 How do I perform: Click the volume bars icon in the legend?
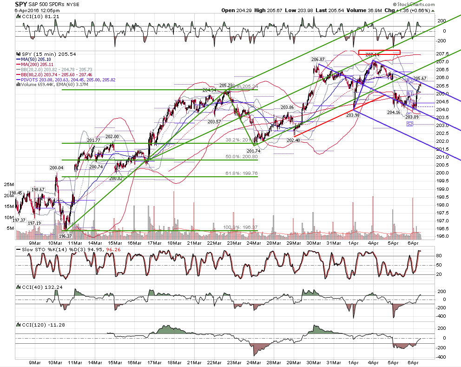point(19,85)
